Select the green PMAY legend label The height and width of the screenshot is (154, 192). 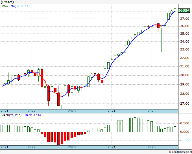point(5,6)
